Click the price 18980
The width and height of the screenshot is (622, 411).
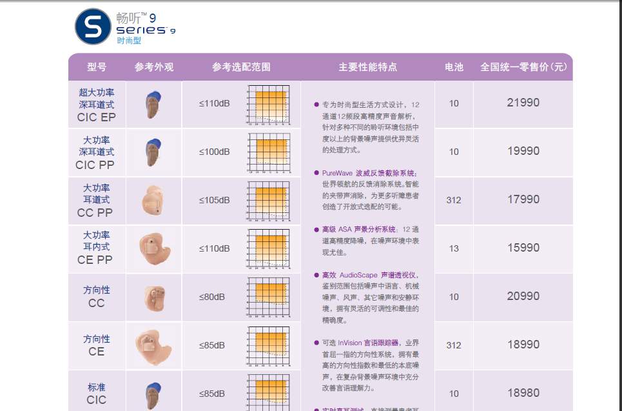click(523, 393)
